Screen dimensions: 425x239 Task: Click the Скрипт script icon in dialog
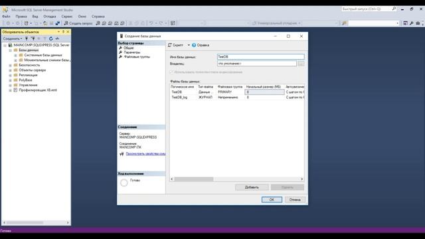[170, 45]
